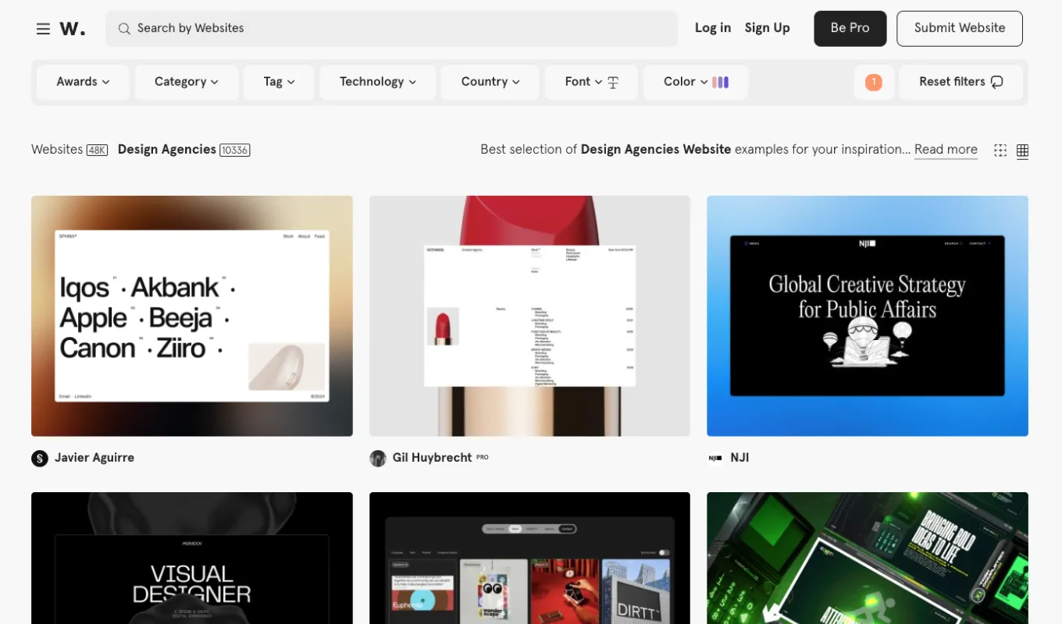Open the Visual Designer website thumbnail
Screen dimensions: 1062x624
pyautogui.click(x=192, y=558)
